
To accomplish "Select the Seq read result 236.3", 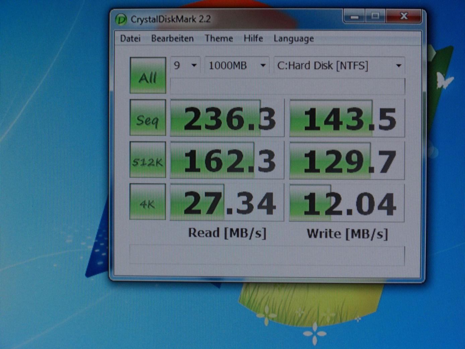I will (227, 118).
